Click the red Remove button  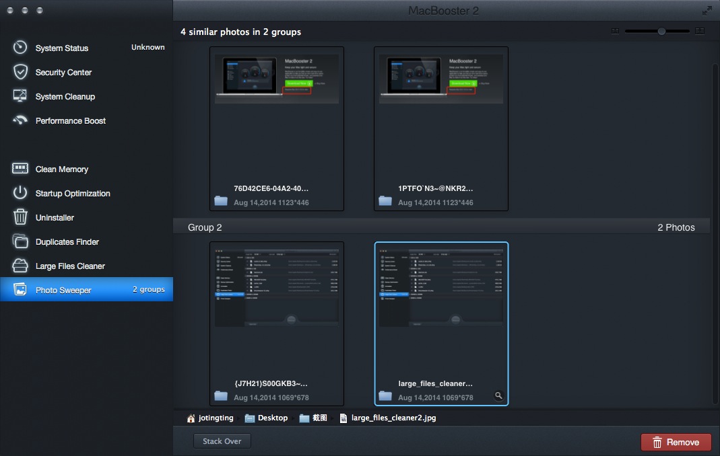(676, 442)
